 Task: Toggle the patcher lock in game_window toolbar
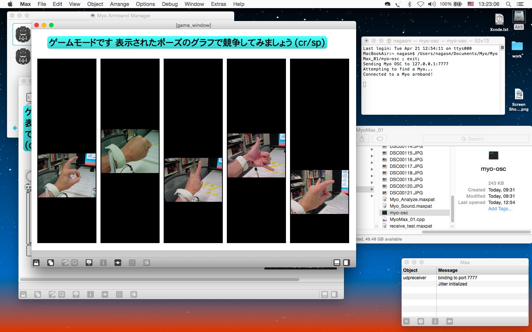[x=36, y=263]
